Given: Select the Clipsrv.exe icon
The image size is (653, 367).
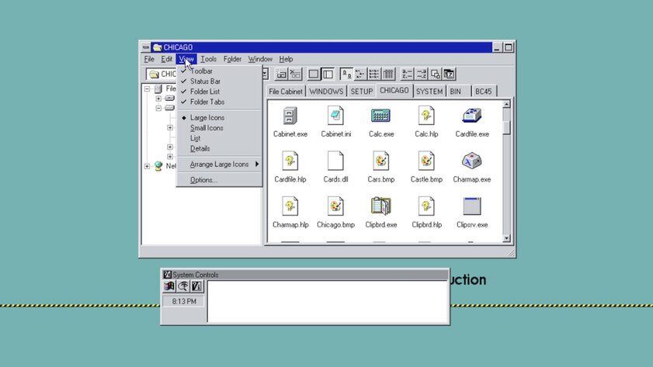Looking at the screenshot, I should click(x=472, y=206).
